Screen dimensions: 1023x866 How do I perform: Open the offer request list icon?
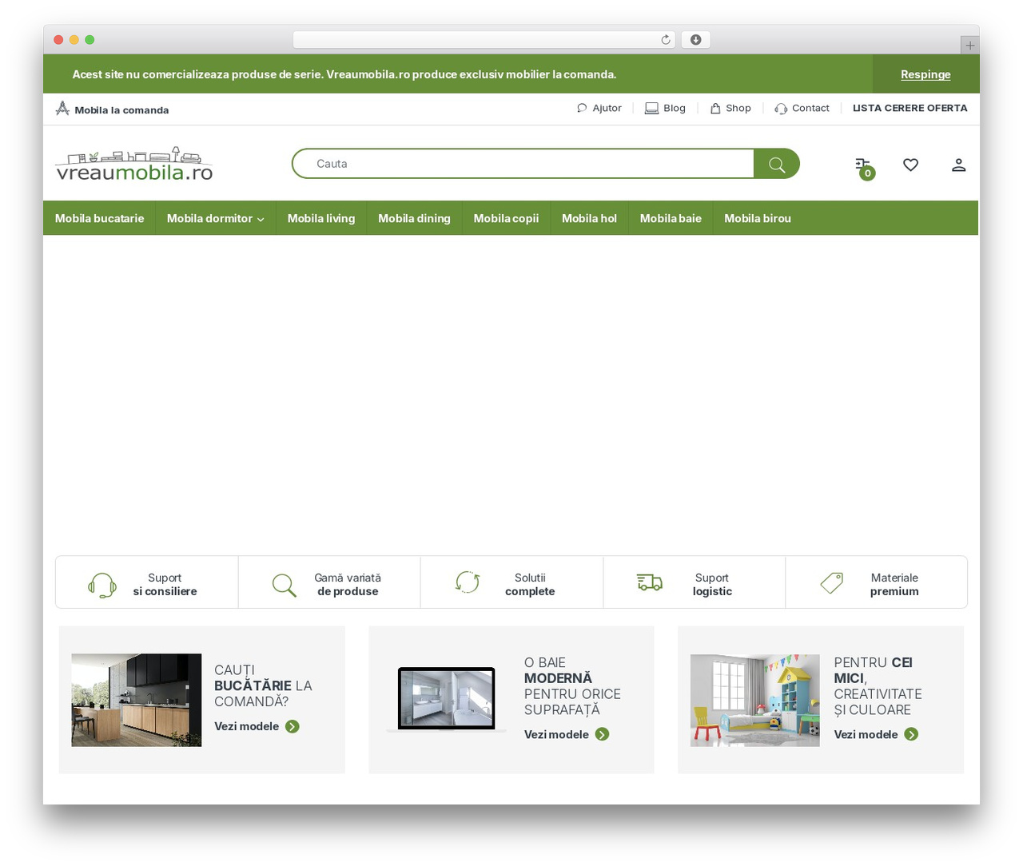(864, 167)
